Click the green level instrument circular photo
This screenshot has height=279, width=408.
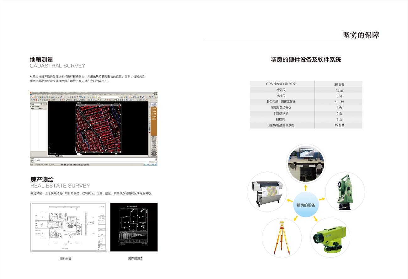click(x=330, y=238)
